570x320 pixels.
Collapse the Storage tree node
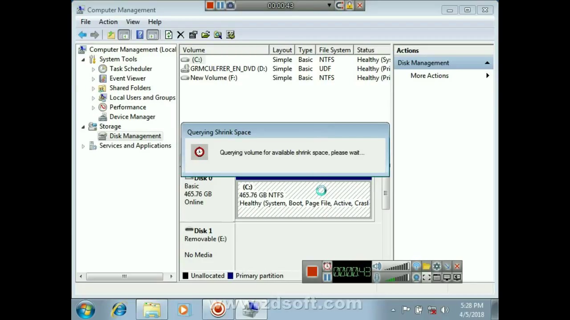point(83,127)
